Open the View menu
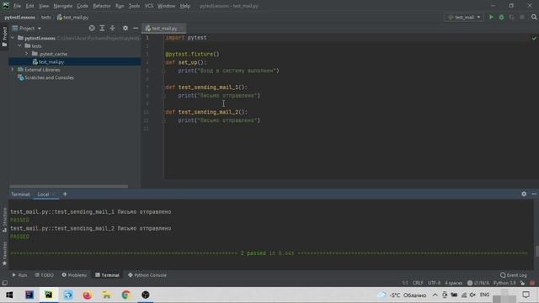Viewport: 539px width, 303px height. (x=44, y=6)
